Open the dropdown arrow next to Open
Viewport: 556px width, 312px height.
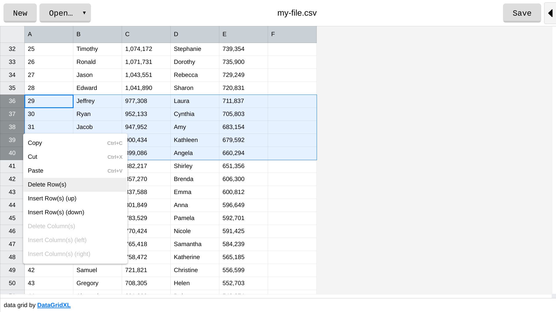point(84,13)
